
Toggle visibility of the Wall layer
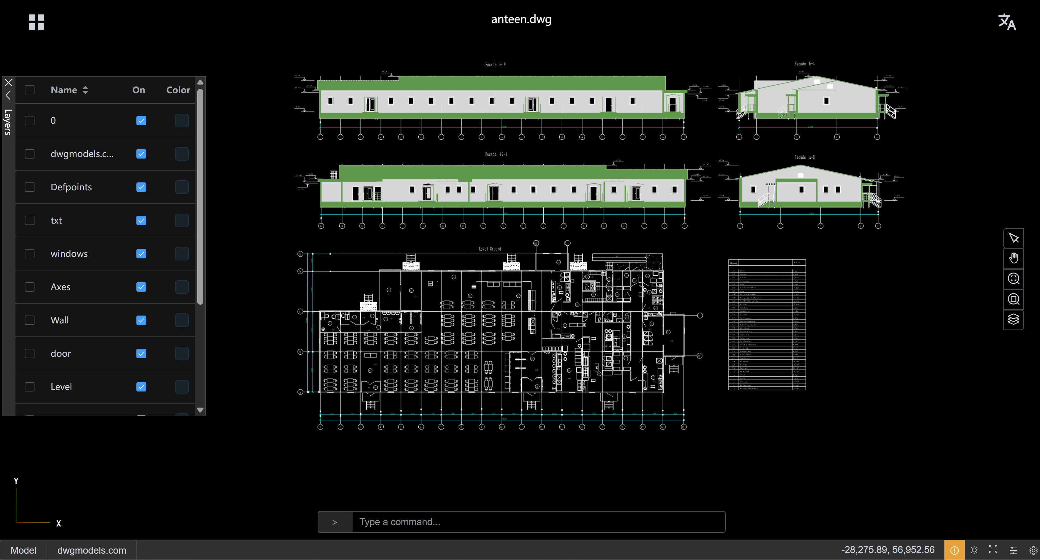[x=141, y=320]
